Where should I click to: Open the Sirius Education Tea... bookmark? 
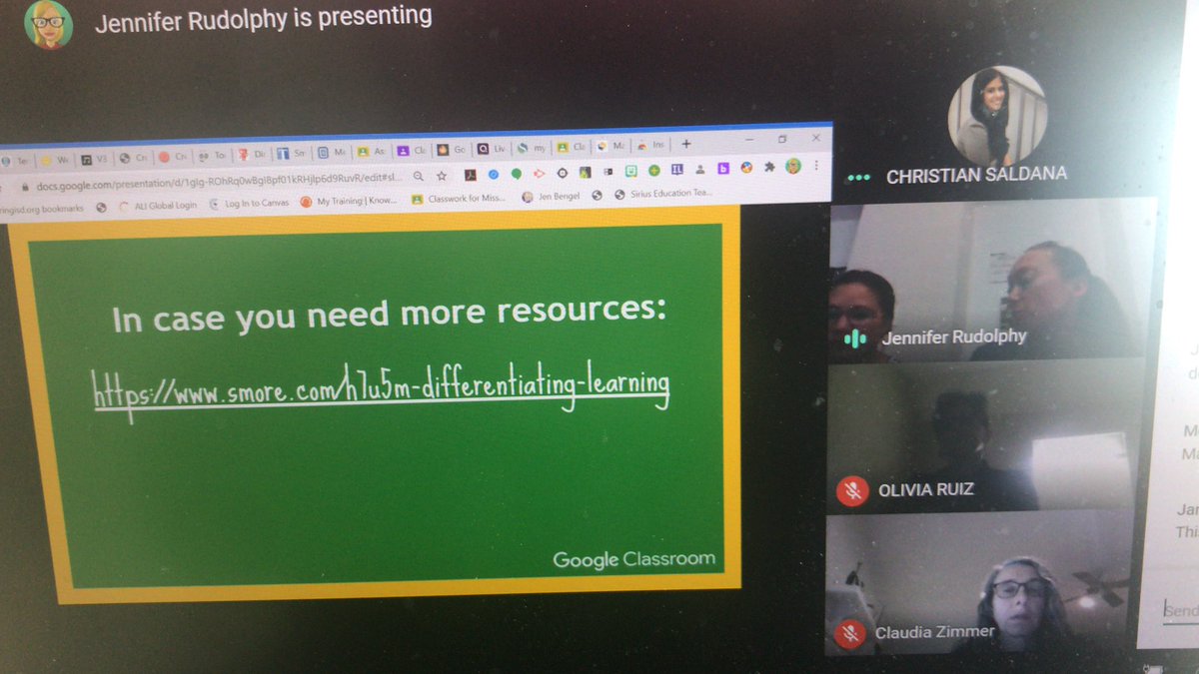click(663, 194)
